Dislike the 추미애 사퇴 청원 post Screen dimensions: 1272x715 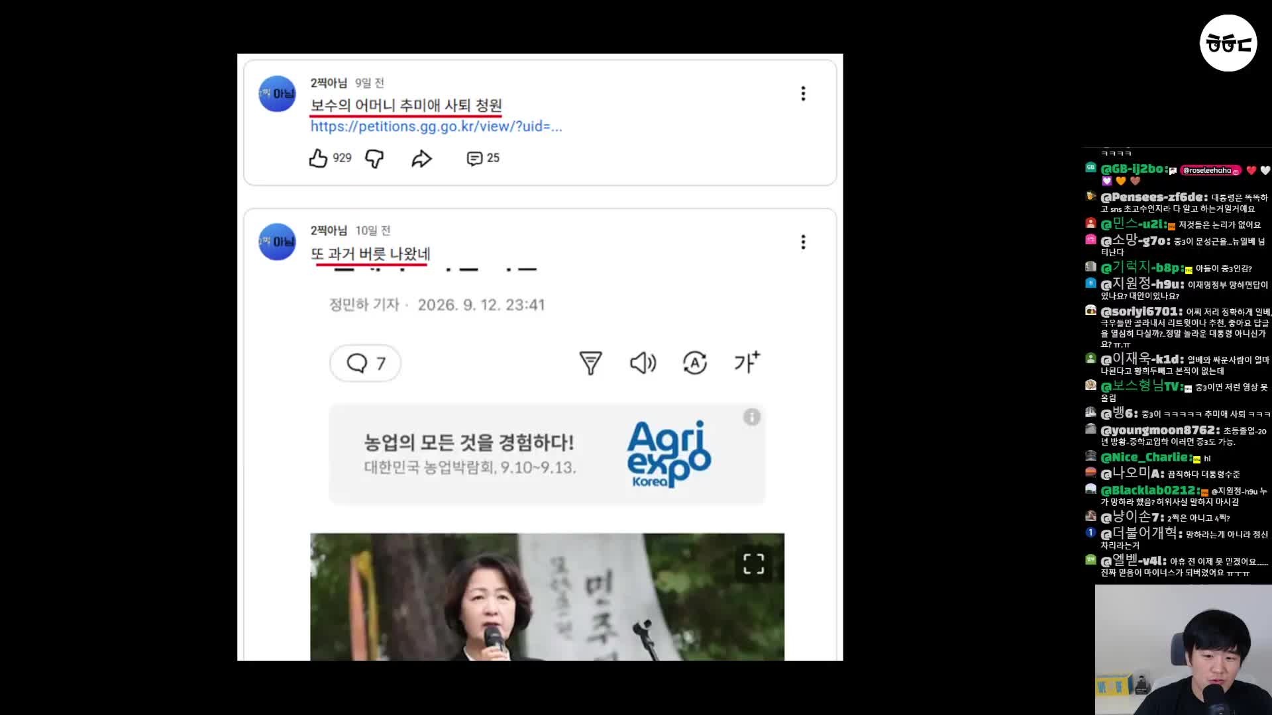pos(374,159)
